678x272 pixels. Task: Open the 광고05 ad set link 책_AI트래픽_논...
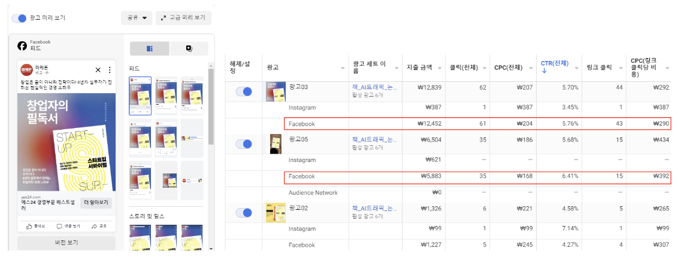coord(374,139)
